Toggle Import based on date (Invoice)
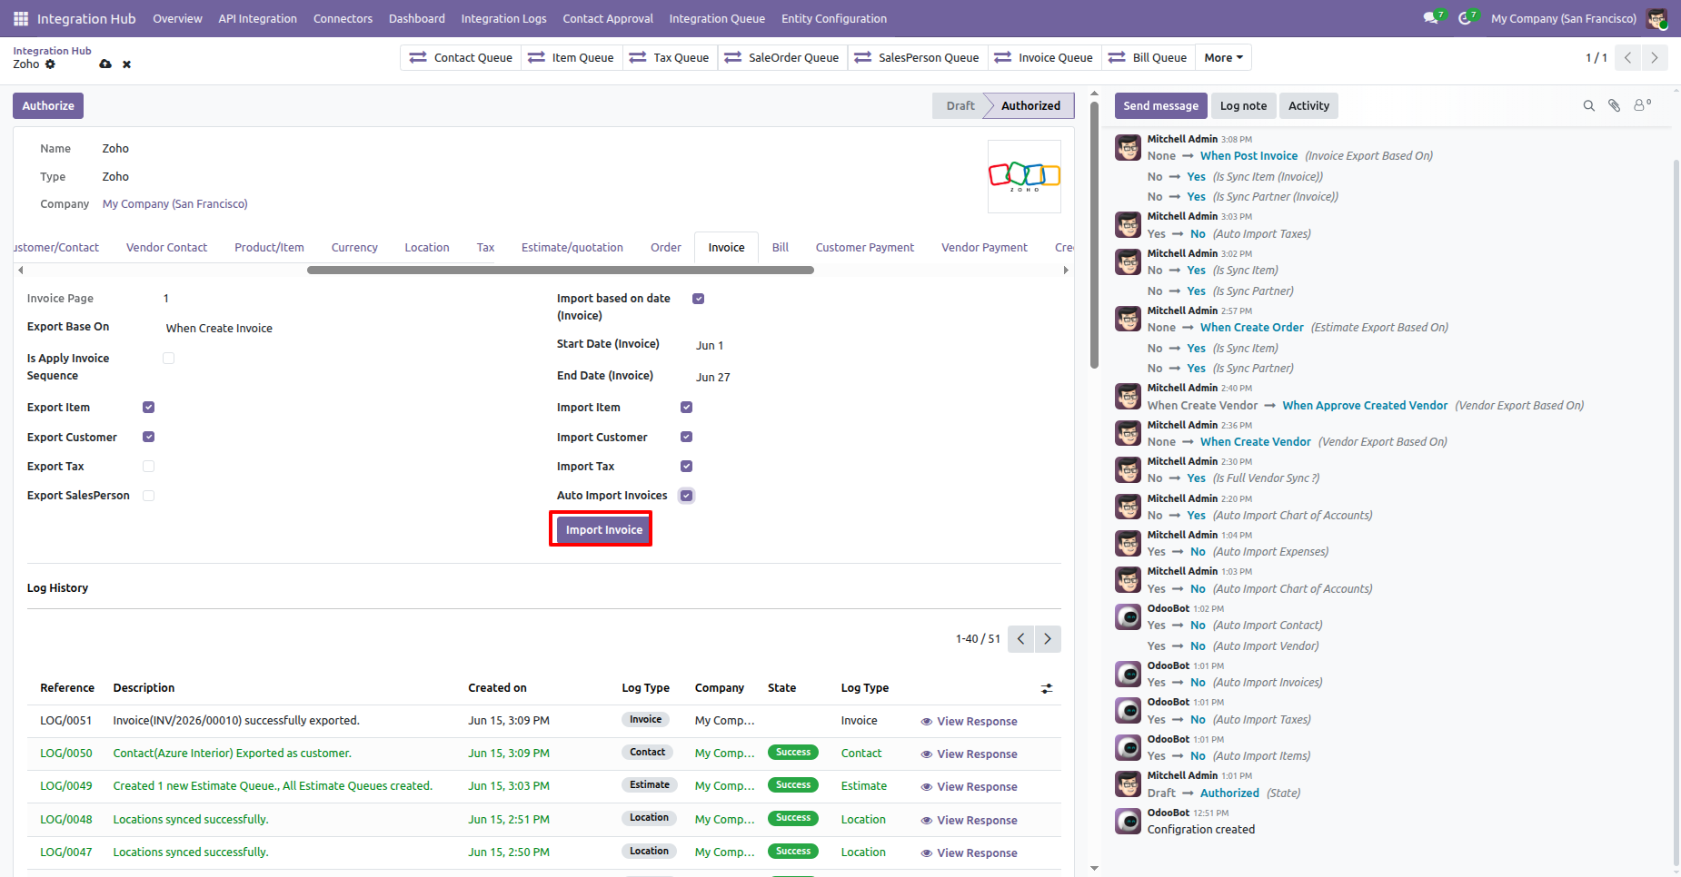The height and width of the screenshot is (877, 1681). pyautogui.click(x=698, y=299)
